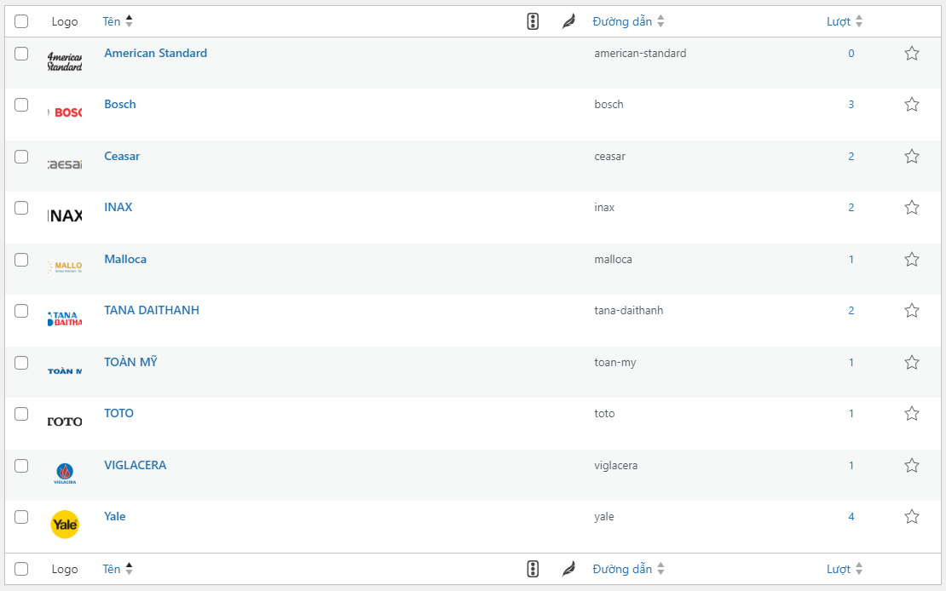Open the Yale brand link
Image resolution: width=946 pixels, height=591 pixels.
pyautogui.click(x=115, y=517)
